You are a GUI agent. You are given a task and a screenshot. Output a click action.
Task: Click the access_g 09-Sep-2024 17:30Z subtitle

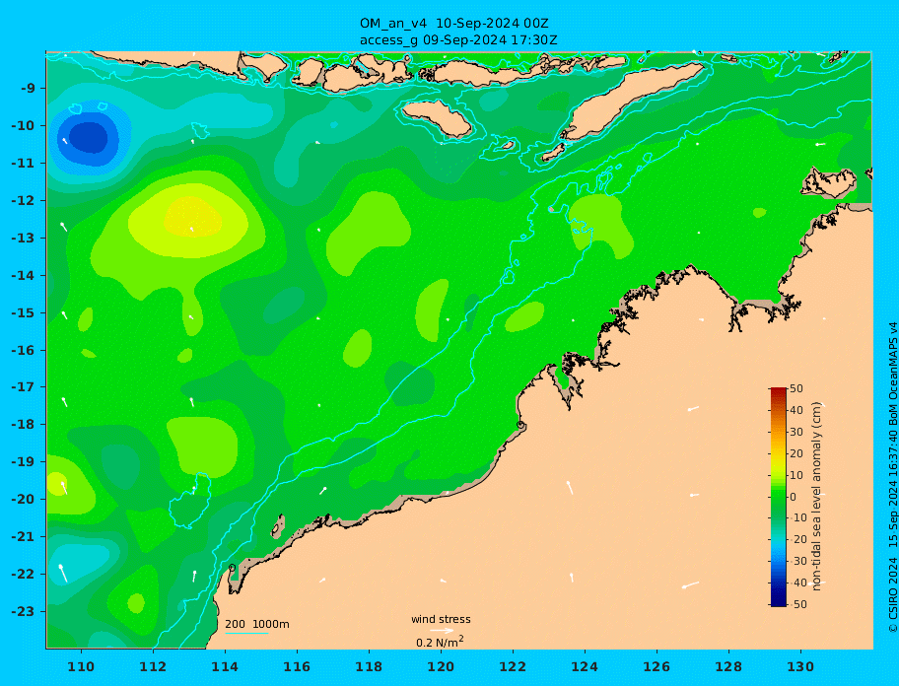pyautogui.click(x=458, y=40)
